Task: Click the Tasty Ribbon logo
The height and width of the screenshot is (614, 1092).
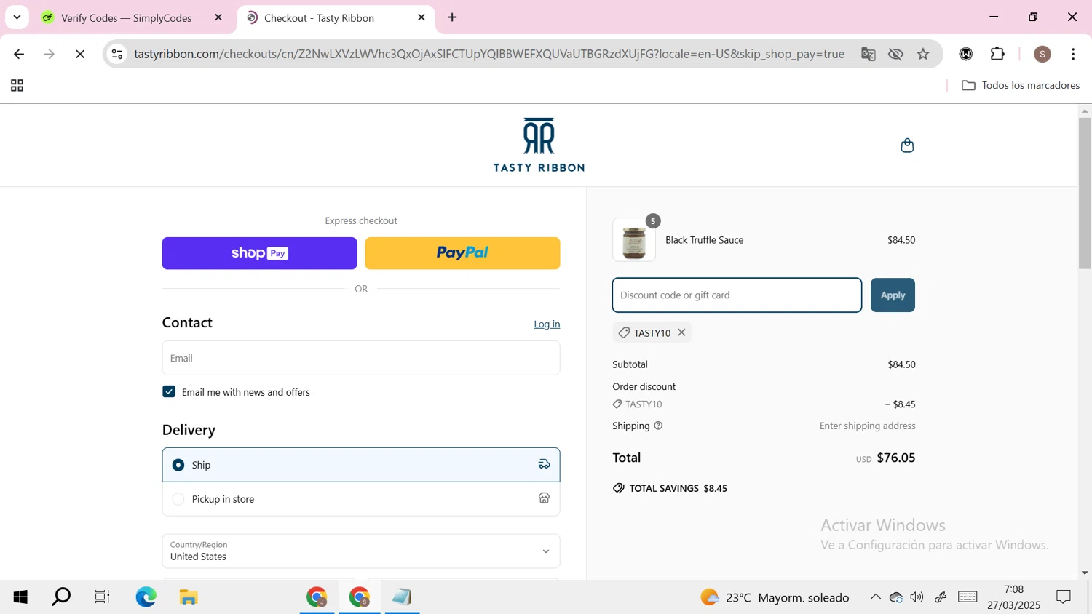Action: [539, 145]
